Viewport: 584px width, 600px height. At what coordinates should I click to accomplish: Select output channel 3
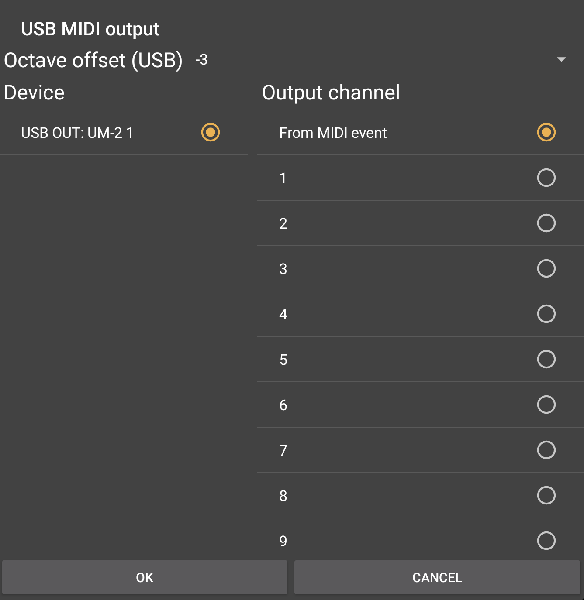[546, 269]
